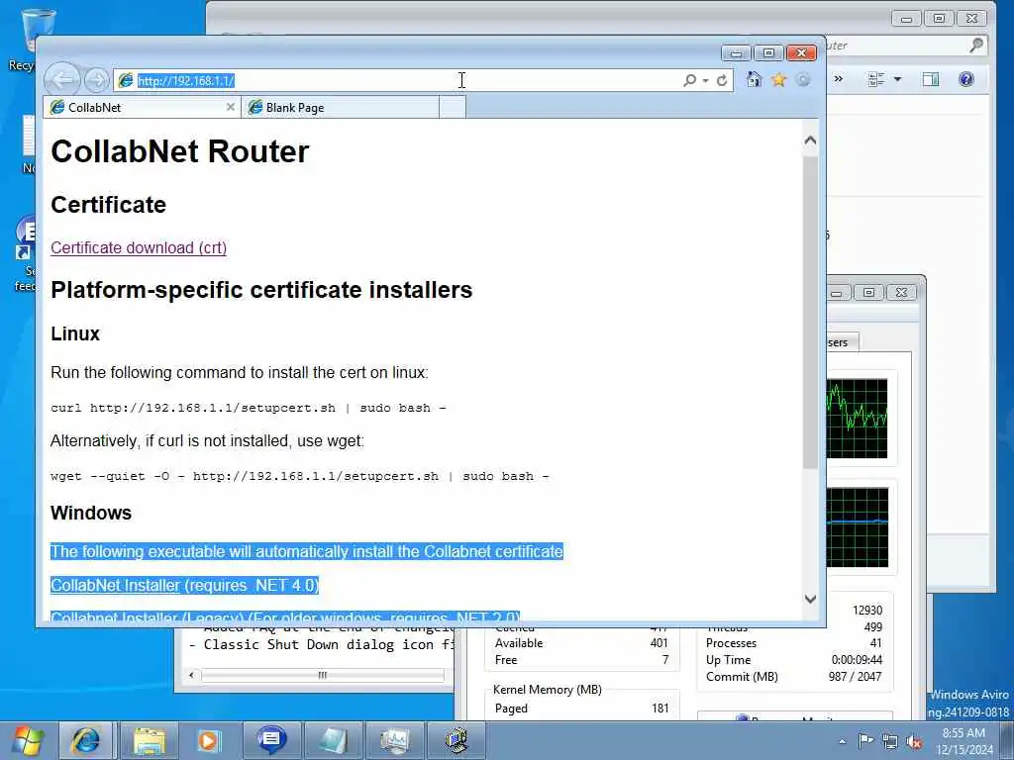This screenshot has height=760, width=1014.
Task: Click the curl setupcert.sh command text
Action: (249, 409)
